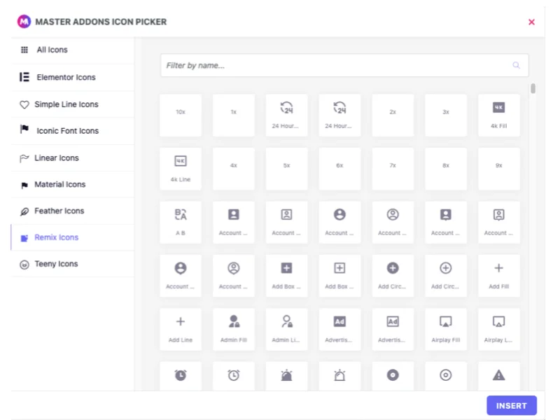Image resolution: width=560 pixels, height=420 pixels.
Task: Open Teeny Icons category
Action: [73, 264]
